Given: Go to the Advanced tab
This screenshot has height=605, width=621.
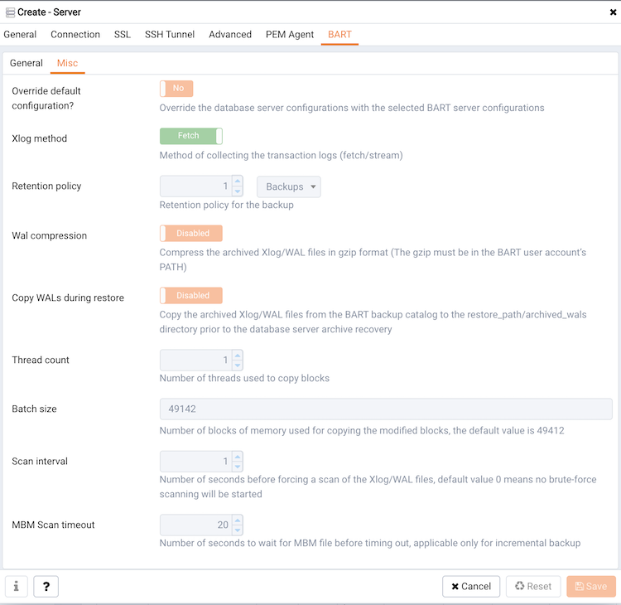Looking at the screenshot, I should point(230,35).
